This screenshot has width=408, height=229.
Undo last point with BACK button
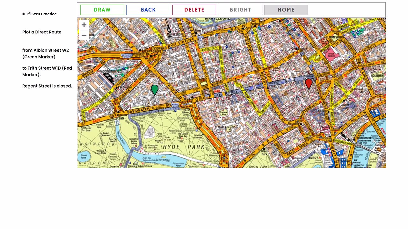[x=148, y=10]
